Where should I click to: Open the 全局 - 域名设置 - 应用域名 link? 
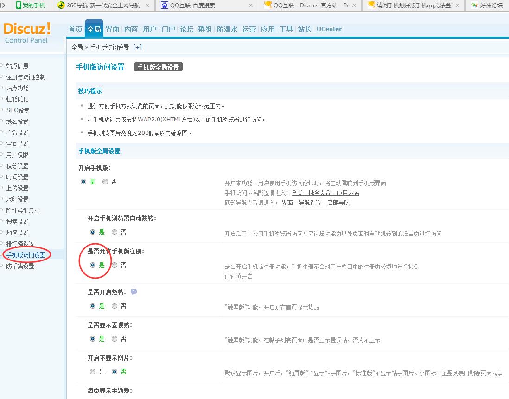[325, 193]
